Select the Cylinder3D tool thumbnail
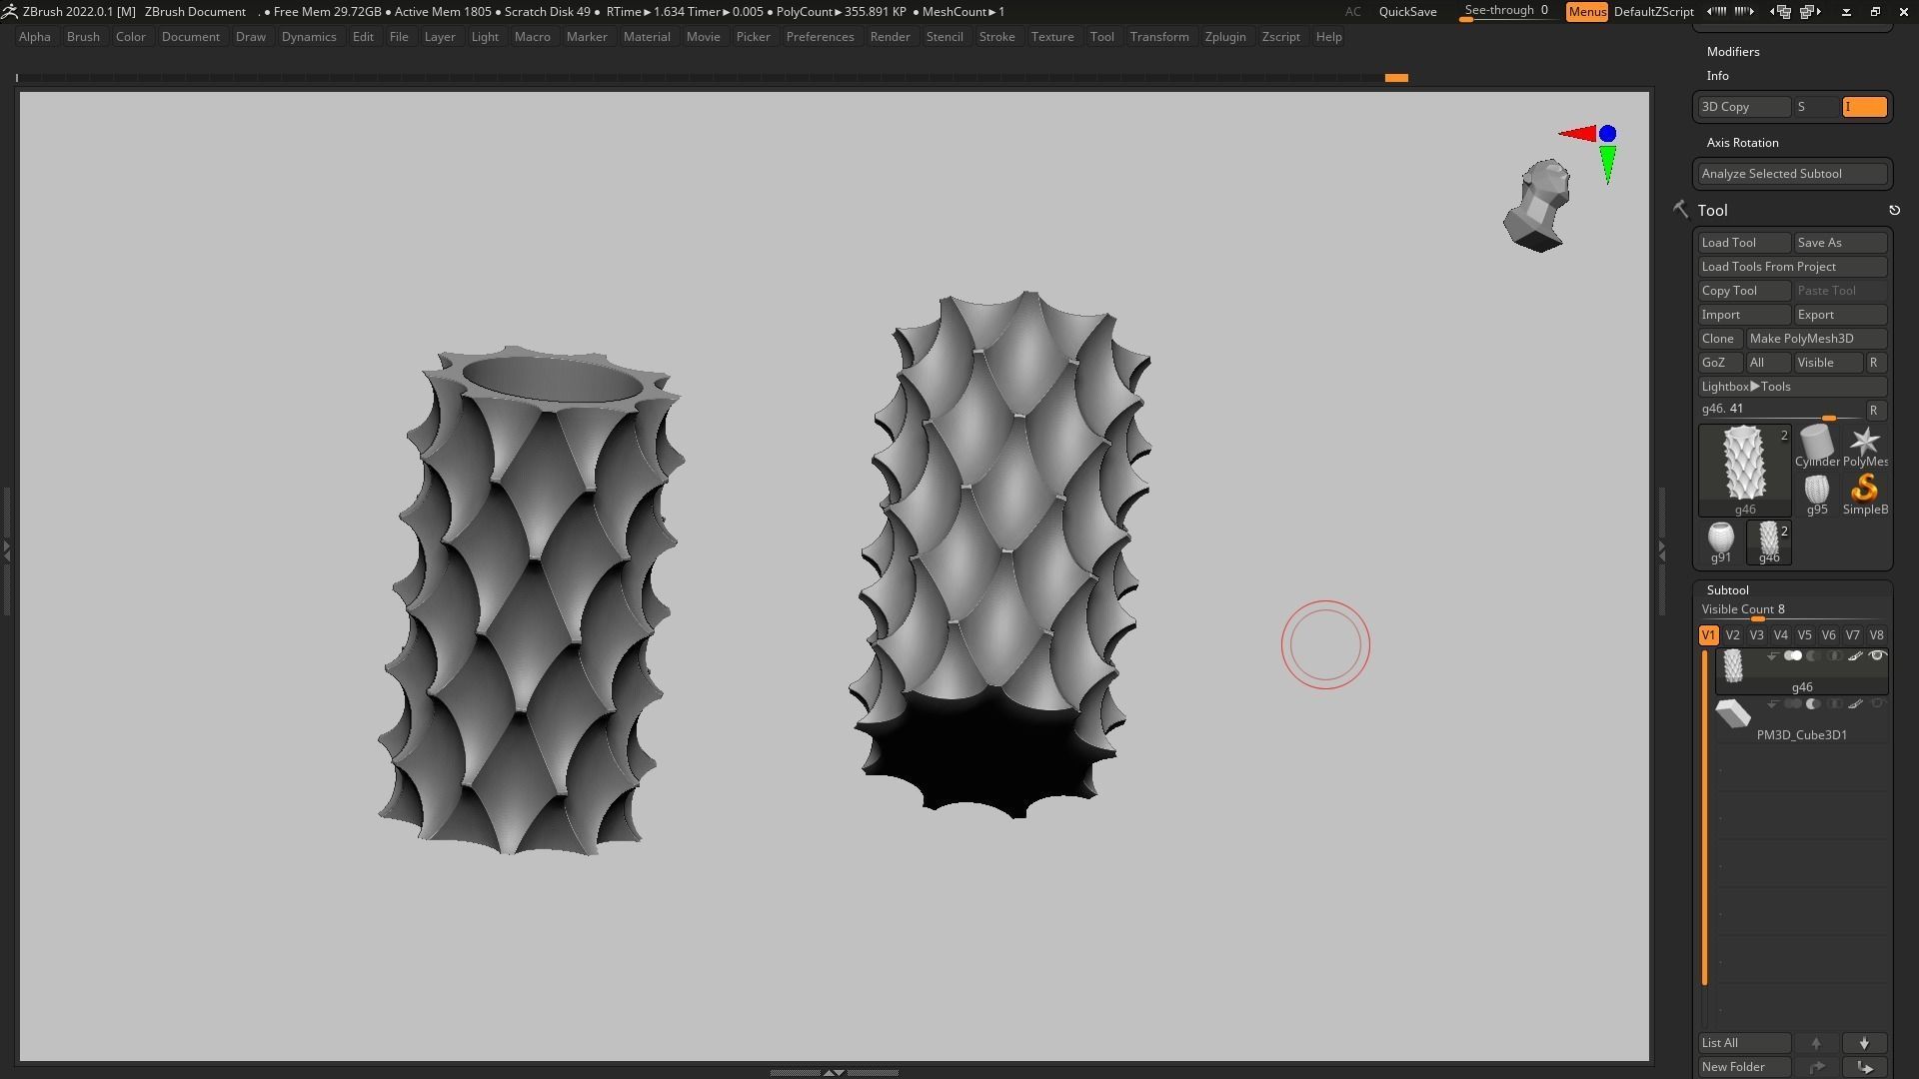1919x1079 pixels. 1816,442
